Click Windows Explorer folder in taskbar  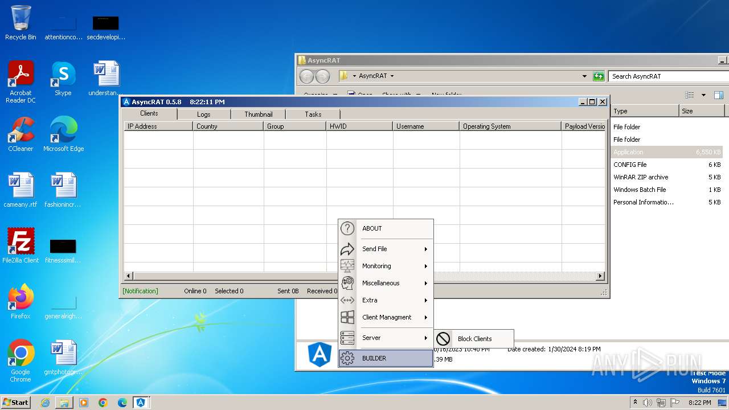(64, 403)
